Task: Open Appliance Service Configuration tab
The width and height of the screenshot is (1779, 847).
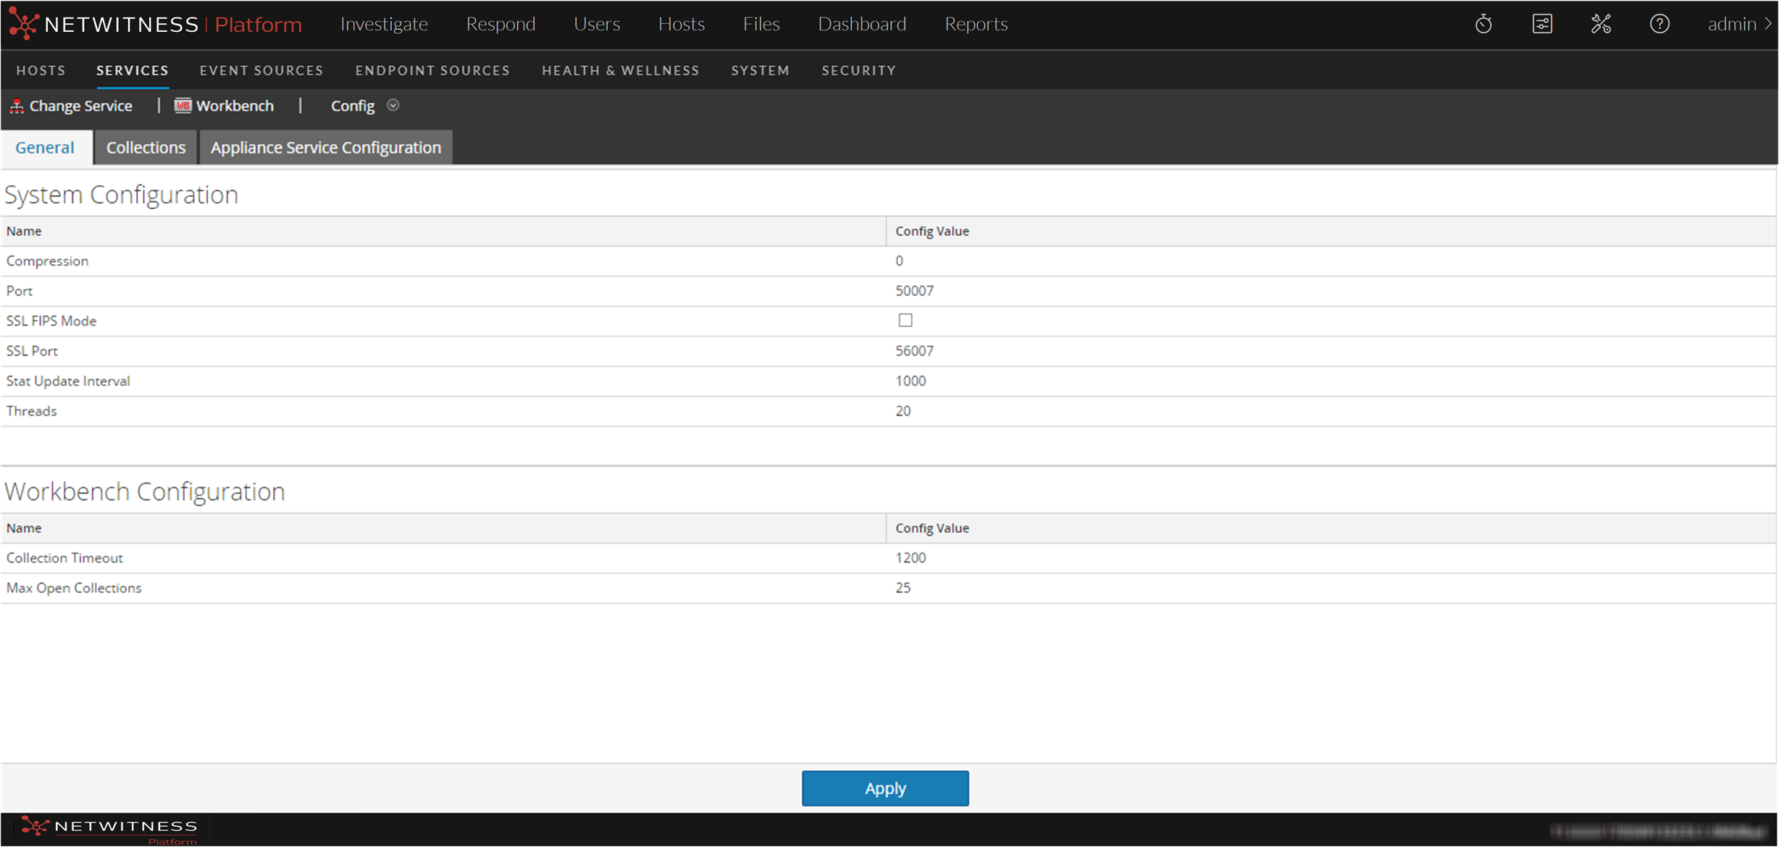Action: [x=325, y=148]
